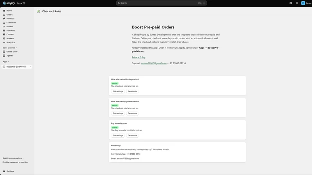Click the Spring '26 edition label
The height and width of the screenshot is (175, 312).
21,3
